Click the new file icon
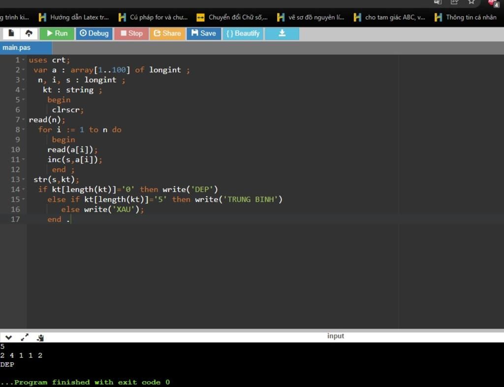The image size is (504, 387). click(x=11, y=33)
